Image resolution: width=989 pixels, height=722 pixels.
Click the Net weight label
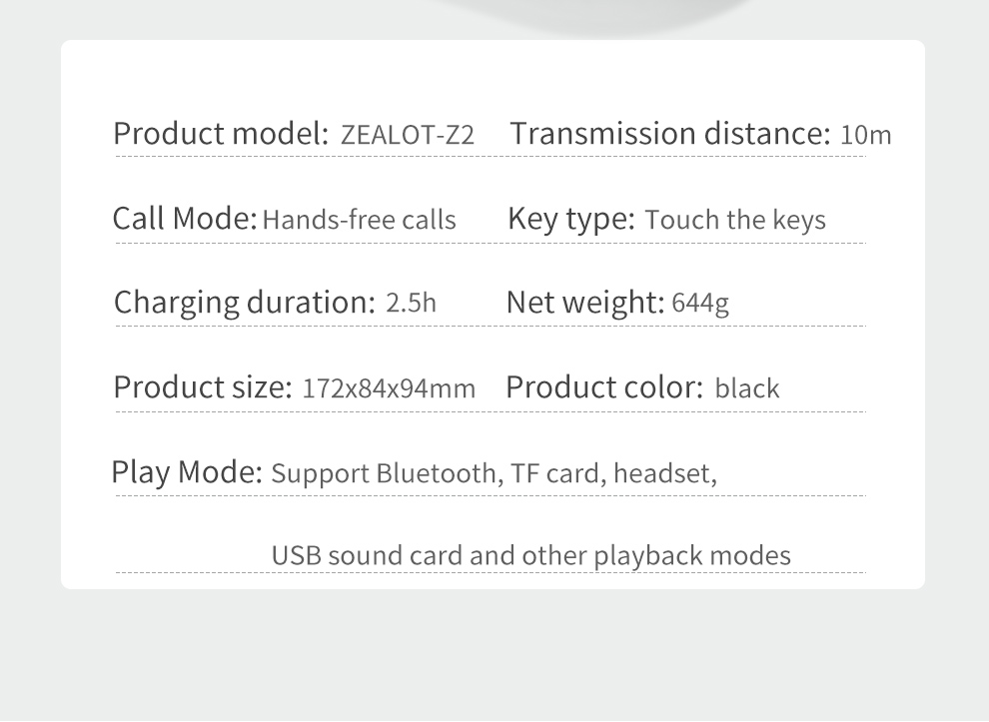[585, 302]
